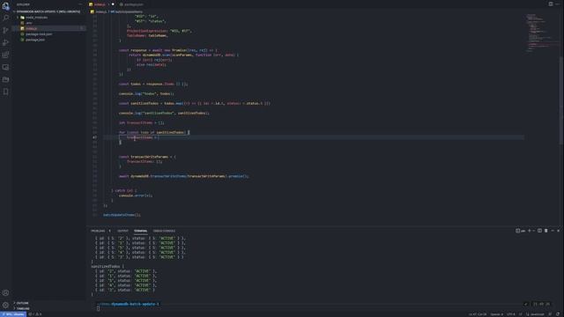Image resolution: width=564 pixels, height=317 pixels.
Task: Expand the Outline section
Action: click(x=22, y=303)
